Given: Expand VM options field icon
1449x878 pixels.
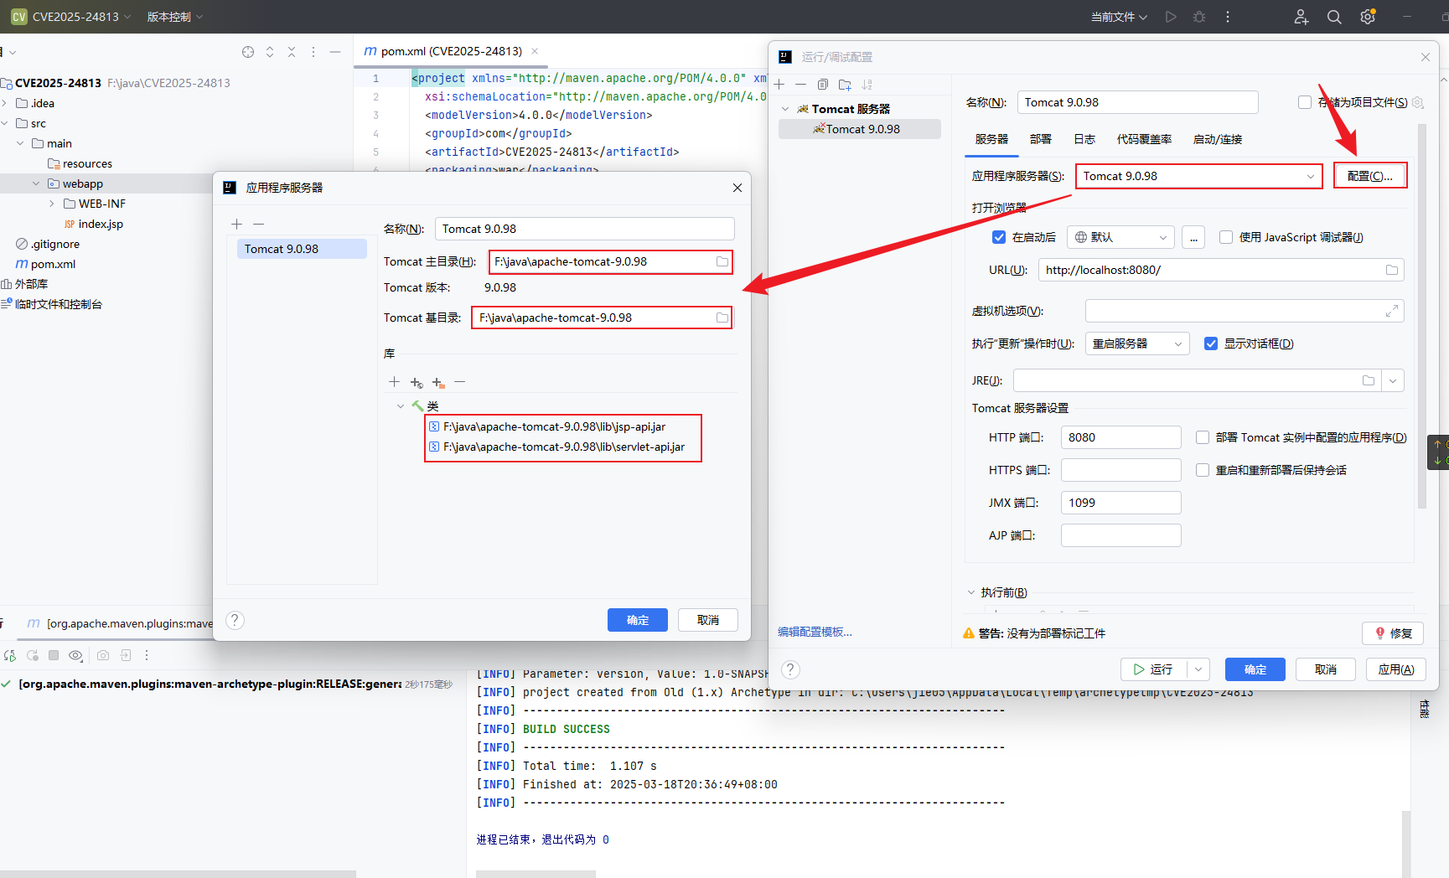Looking at the screenshot, I should click(x=1392, y=311).
